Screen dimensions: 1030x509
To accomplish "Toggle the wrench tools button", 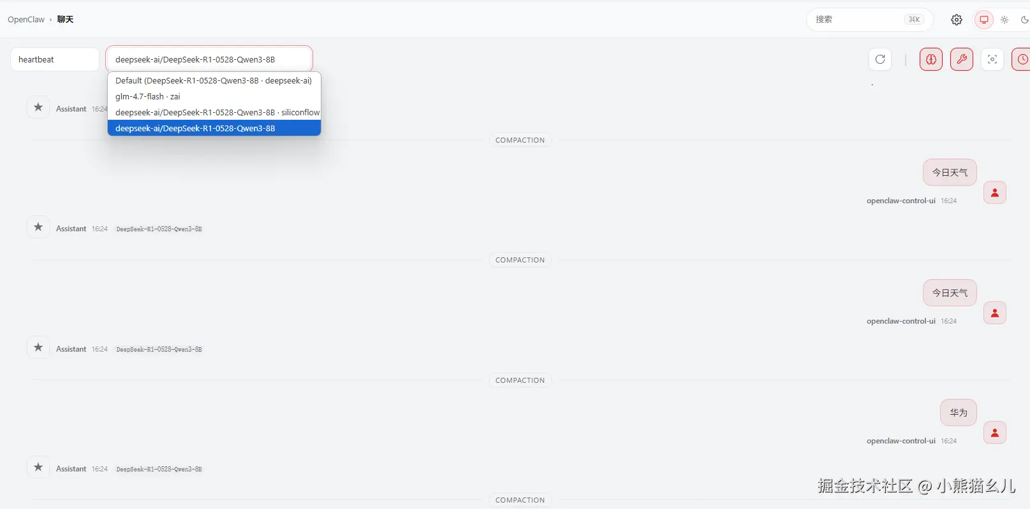I will (x=961, y=59).
